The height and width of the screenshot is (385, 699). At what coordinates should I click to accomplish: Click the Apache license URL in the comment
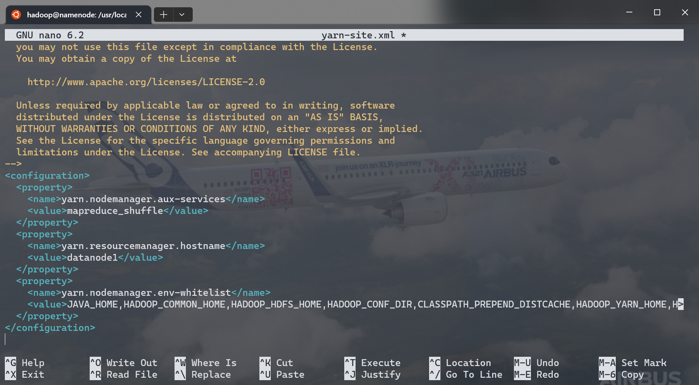146,82
